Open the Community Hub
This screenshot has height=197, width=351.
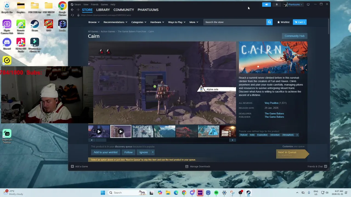295,36
